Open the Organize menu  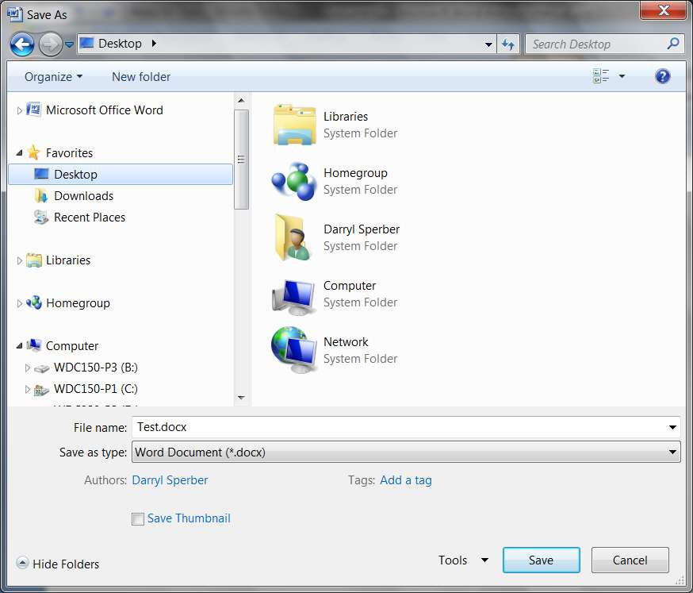click(x=53, y=77)
